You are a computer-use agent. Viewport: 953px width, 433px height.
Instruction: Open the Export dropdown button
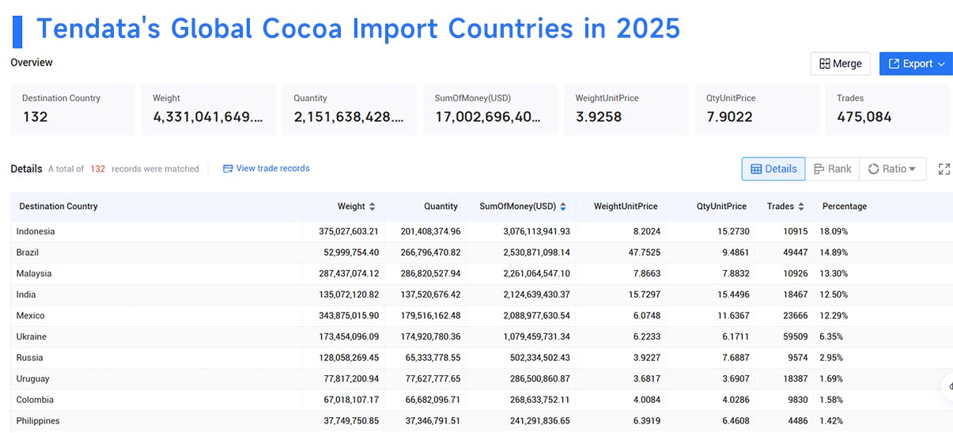(916, 63)
